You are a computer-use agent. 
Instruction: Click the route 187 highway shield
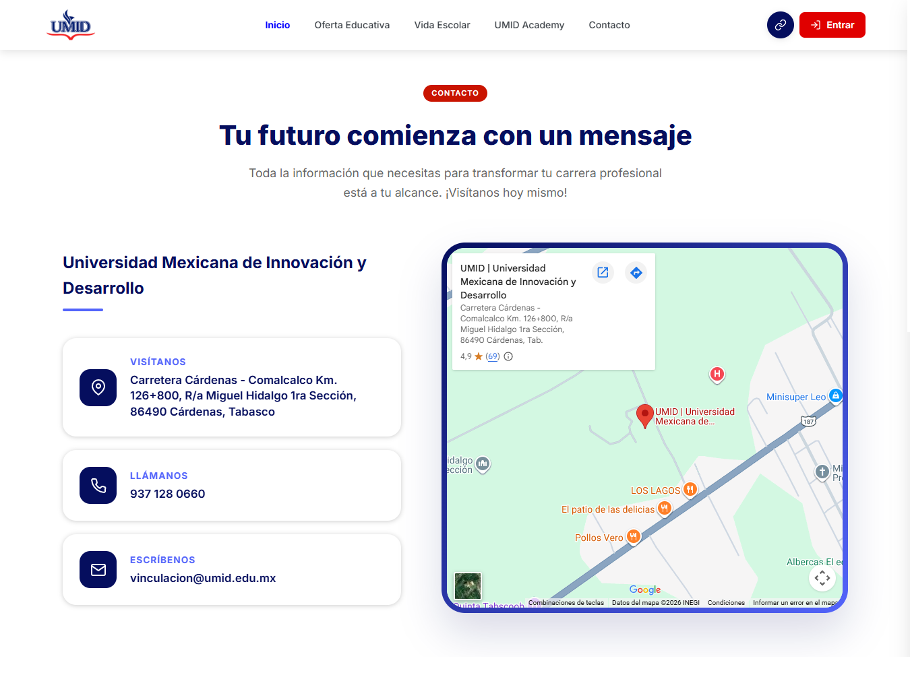(x=808, y=422)
